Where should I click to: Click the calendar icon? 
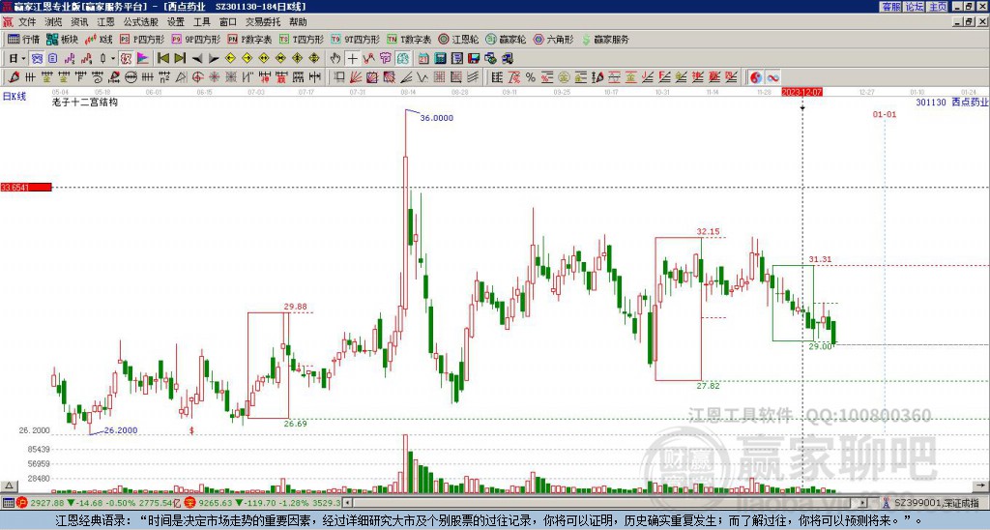[x=423, y=59]
